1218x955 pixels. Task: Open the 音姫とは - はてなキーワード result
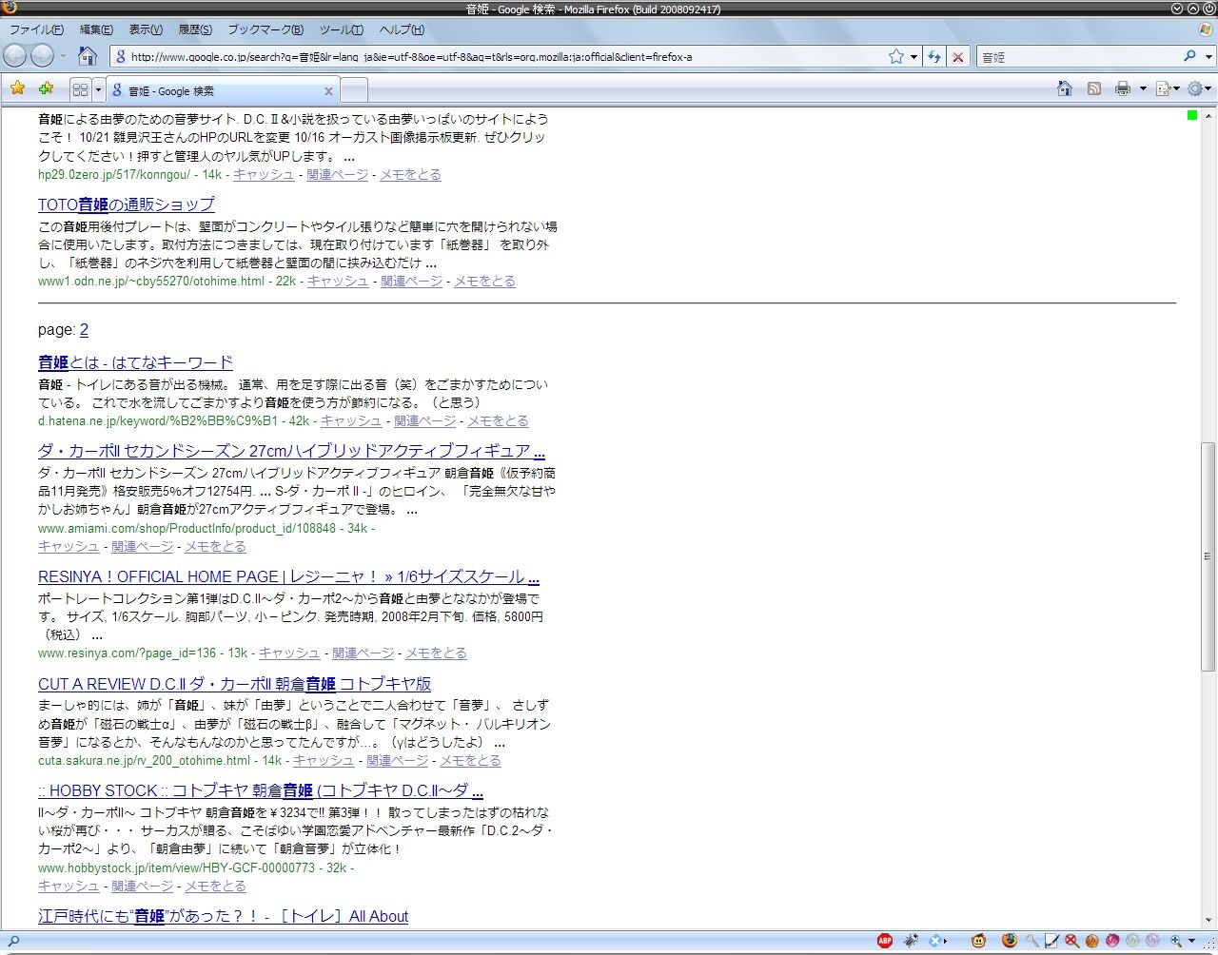coord(135,362)
